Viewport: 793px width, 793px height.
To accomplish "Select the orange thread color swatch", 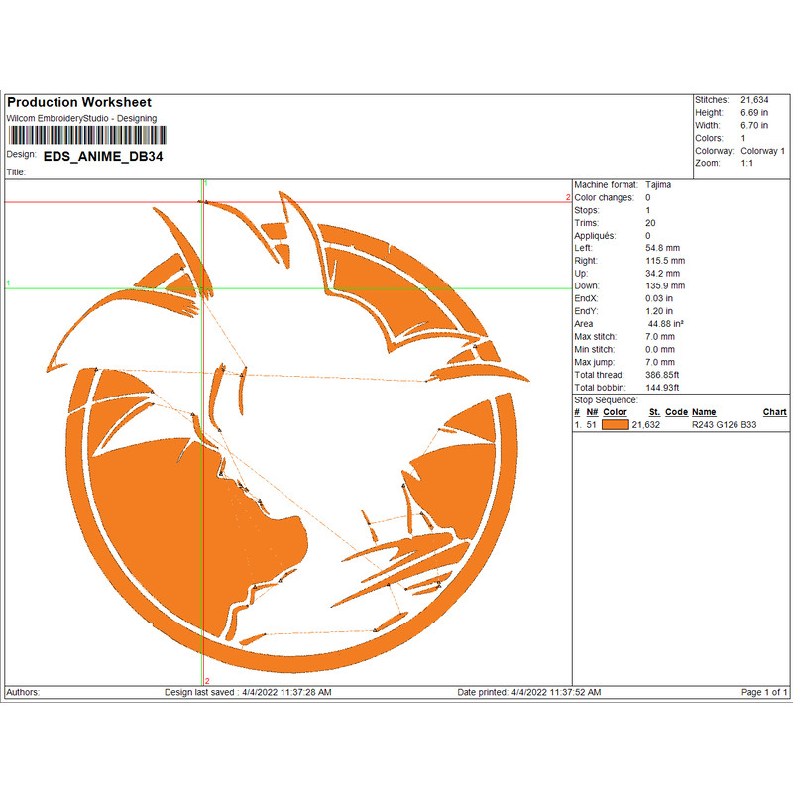I will 616,424.
